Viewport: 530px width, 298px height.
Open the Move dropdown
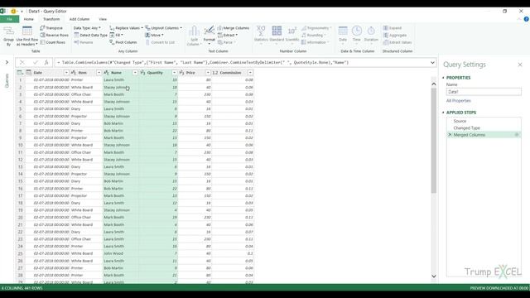154,35
